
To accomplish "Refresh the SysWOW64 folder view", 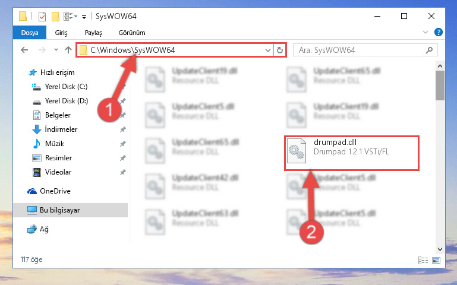I will pos(280,50).
